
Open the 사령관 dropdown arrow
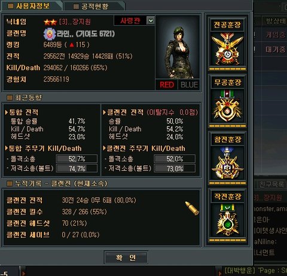[x=151, y=20]
